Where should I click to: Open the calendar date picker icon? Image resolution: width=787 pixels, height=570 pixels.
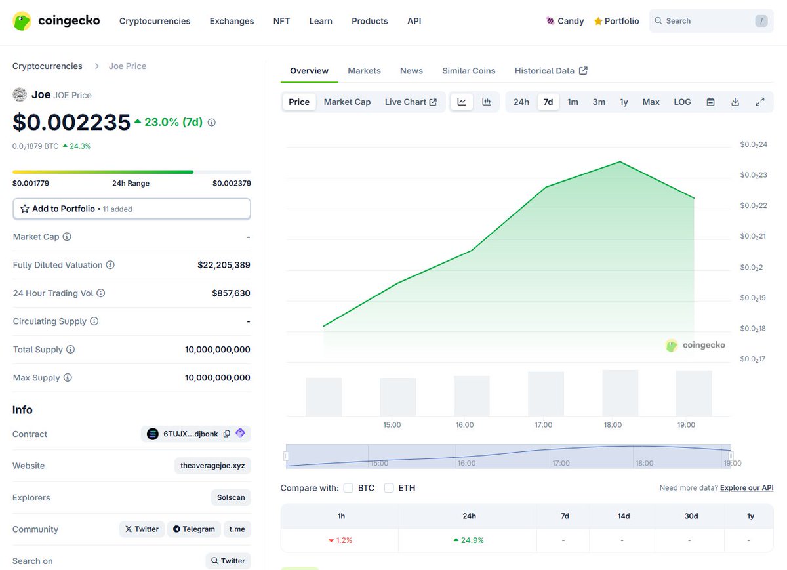tap(710, 102)
